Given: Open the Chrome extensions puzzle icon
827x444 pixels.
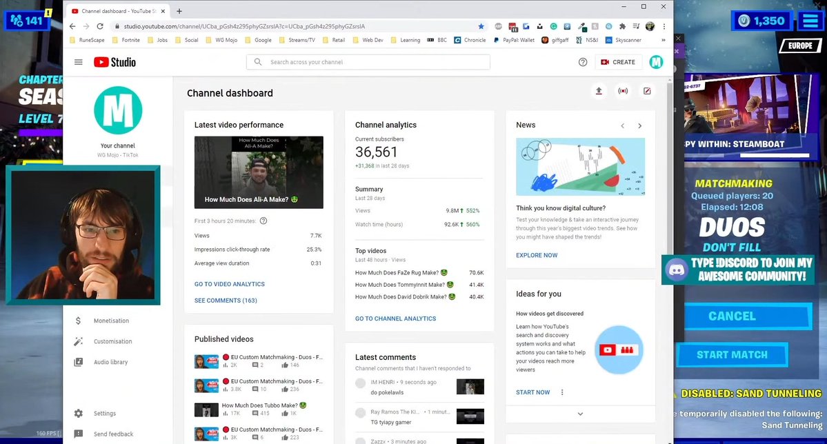Looking at the screenshot, I should [622, 26].
